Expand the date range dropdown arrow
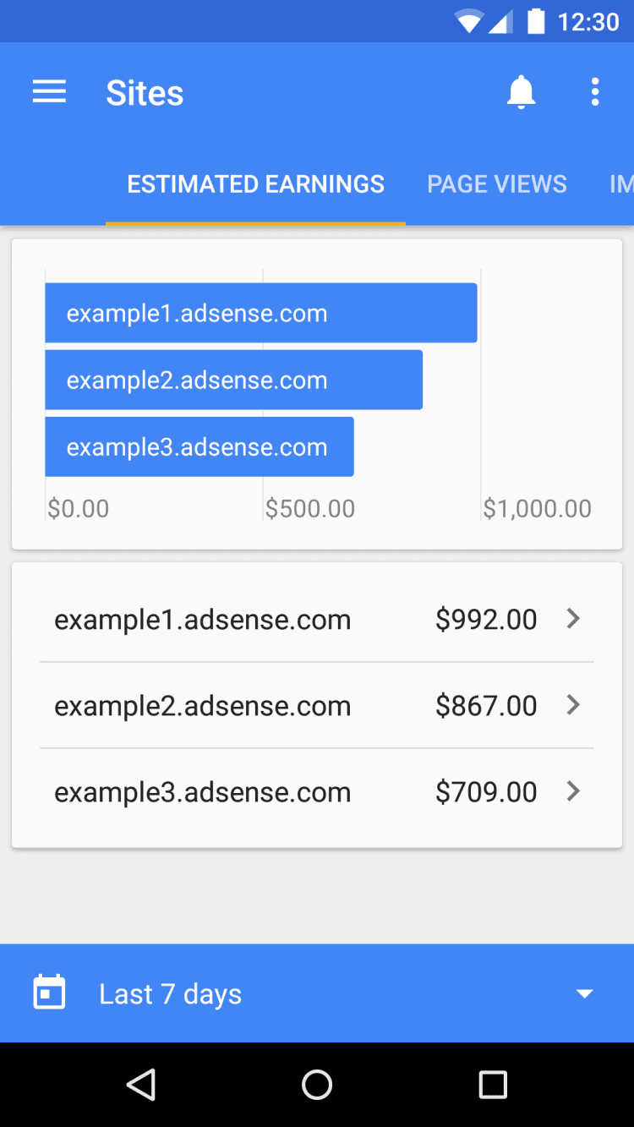Screen dimensions: 634x1127 point(584,993)
